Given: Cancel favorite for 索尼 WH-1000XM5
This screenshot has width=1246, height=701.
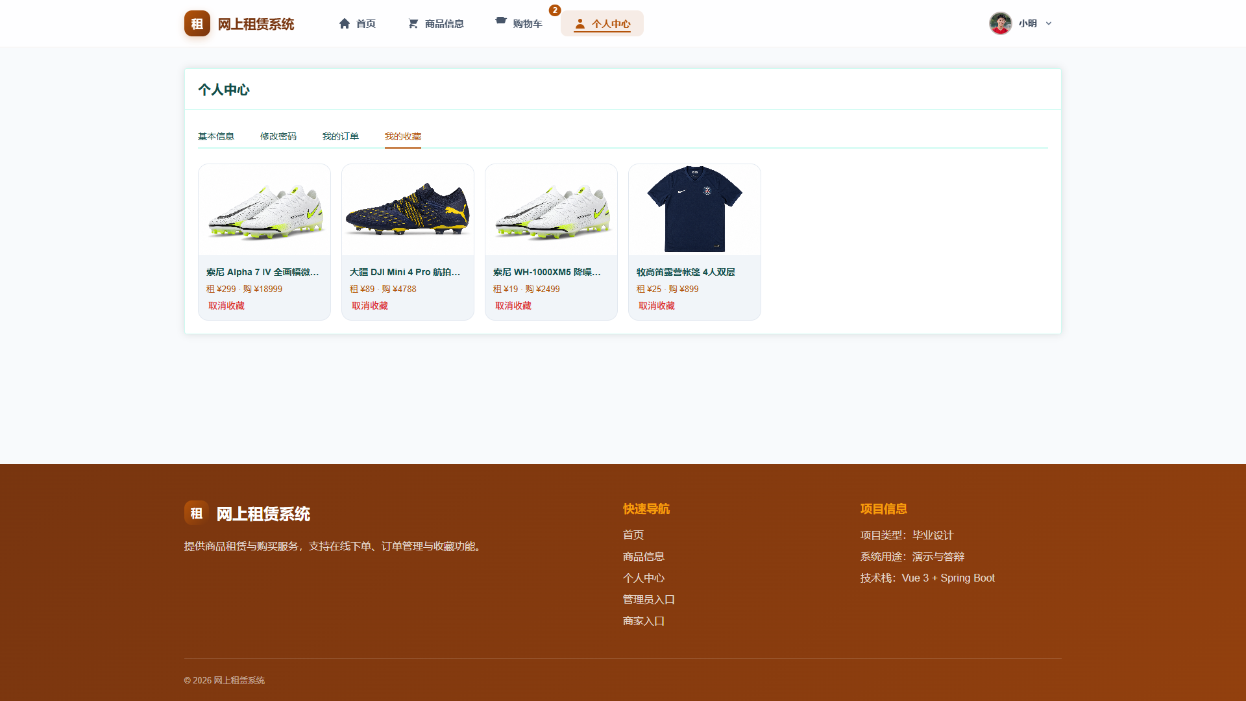Looking at the screenshot, I should coord(513,306).
